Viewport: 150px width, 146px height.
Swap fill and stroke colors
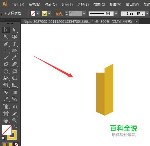(15, 127)
